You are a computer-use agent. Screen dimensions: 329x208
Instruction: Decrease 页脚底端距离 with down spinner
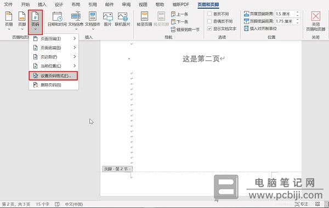click(x=298, y=22)
